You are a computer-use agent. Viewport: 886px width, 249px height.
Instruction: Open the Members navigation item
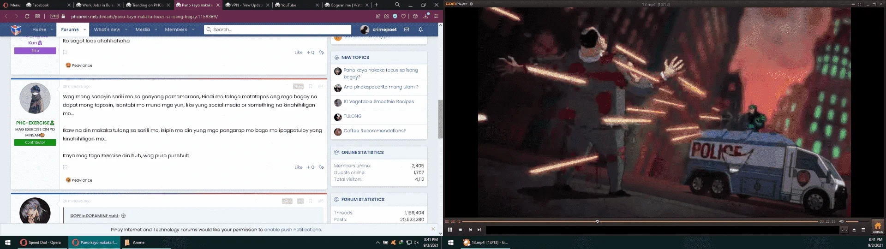coord(176,30)
